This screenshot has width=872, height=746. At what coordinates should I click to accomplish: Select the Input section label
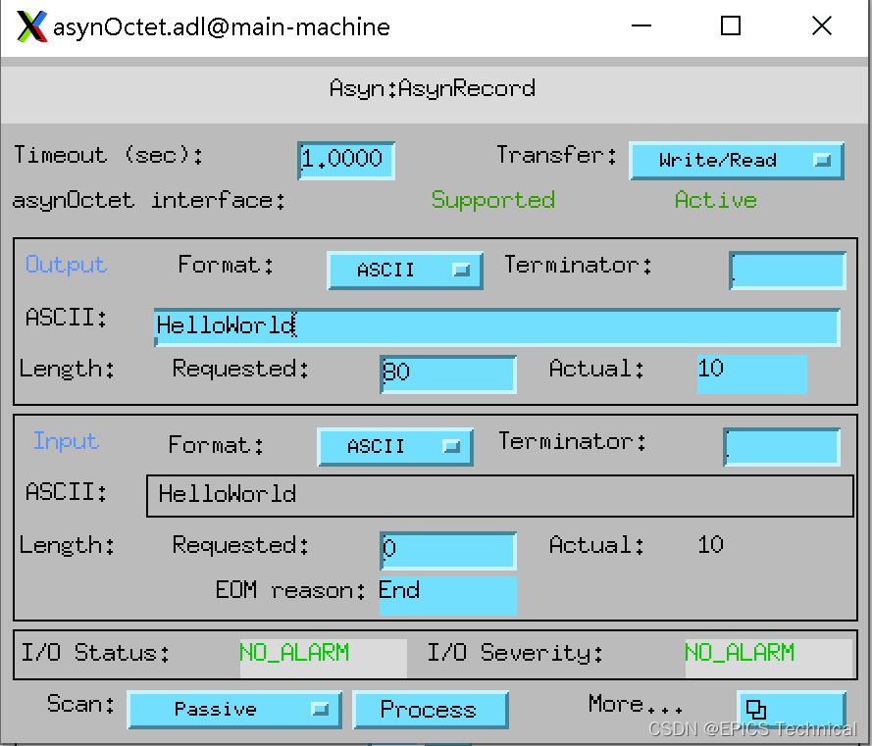[x=65, y=441]
